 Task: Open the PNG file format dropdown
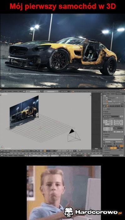point(108,146)
